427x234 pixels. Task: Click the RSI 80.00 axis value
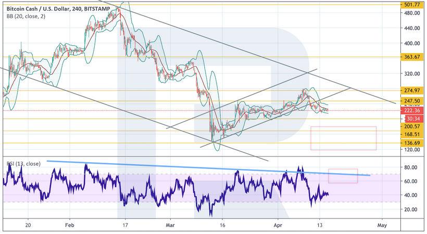pos(411,167)
